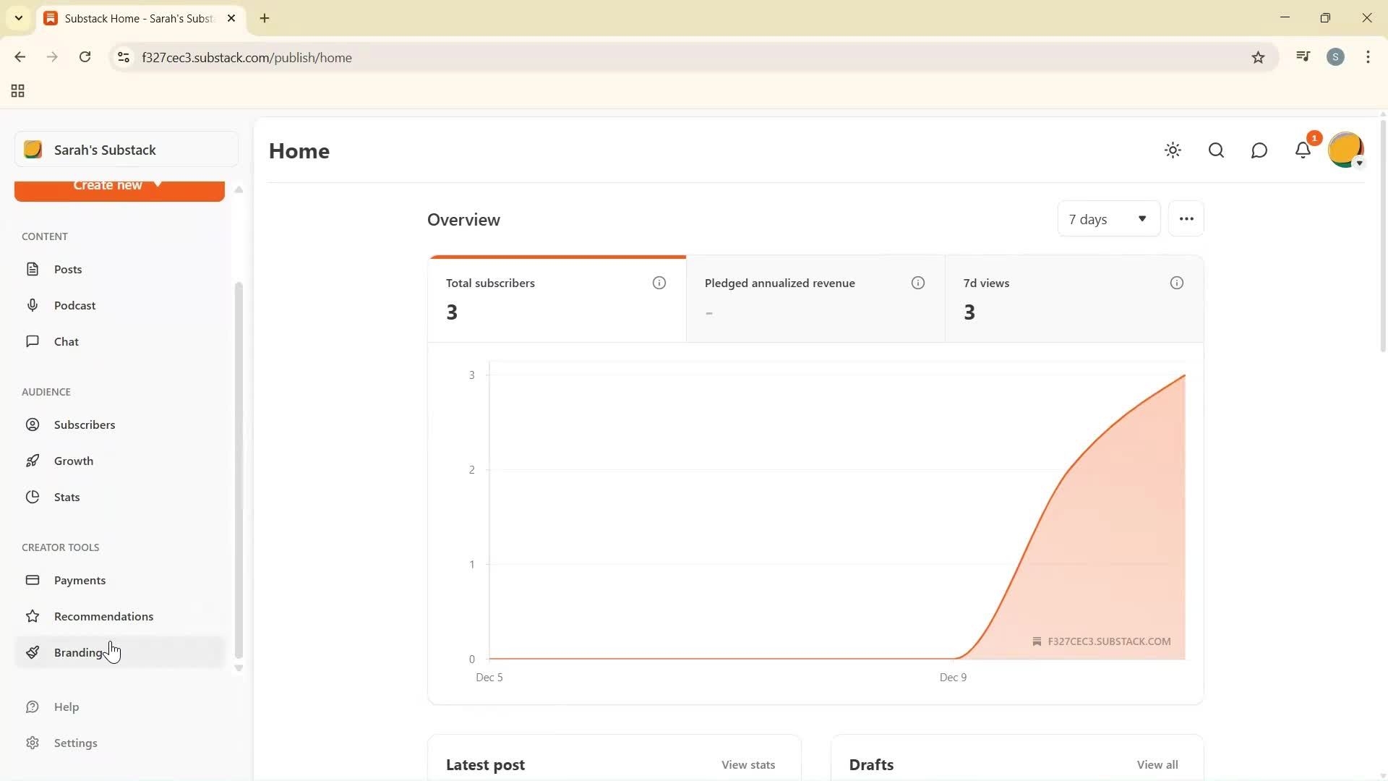The width and height of the screenshot is (1388, 781).
Task: Open chat bubble icon in header
Action: (x=1259, y=150)
